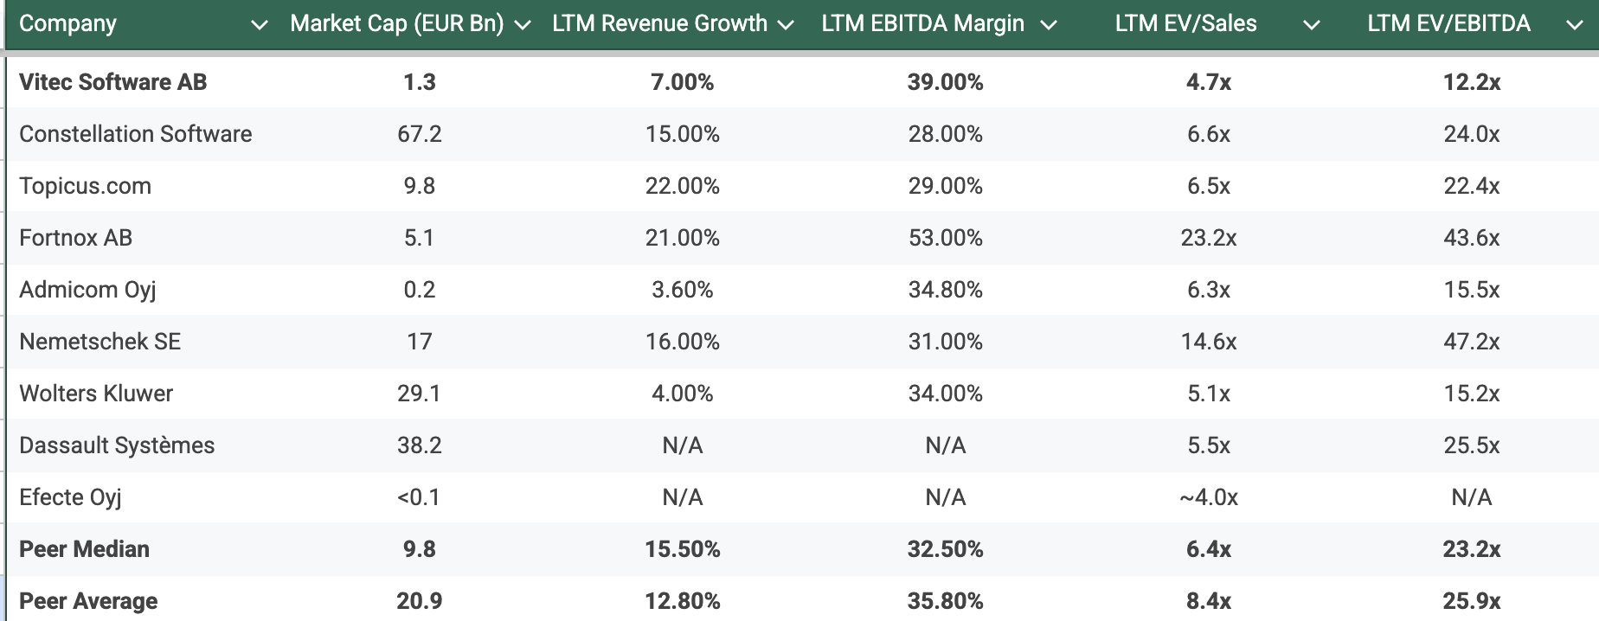Screen dimensions: 1599x621
Task: Click Peer Average market cap 20.9
Action: 420,601
